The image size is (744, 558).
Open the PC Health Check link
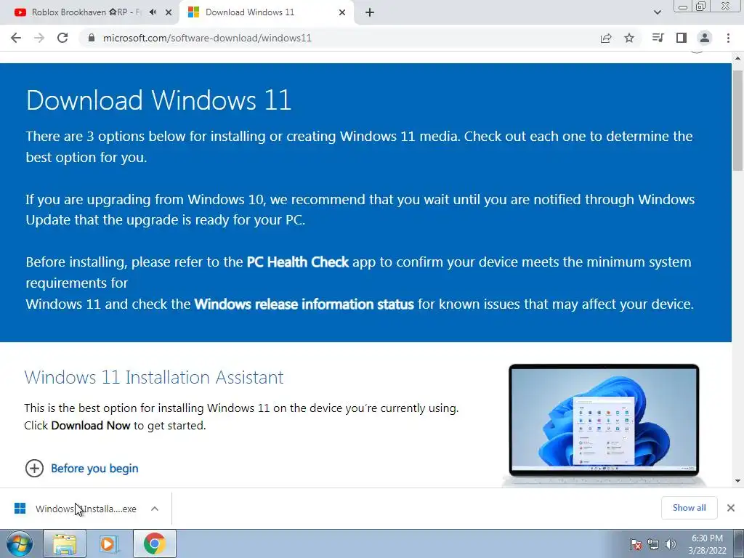point(297,262)
